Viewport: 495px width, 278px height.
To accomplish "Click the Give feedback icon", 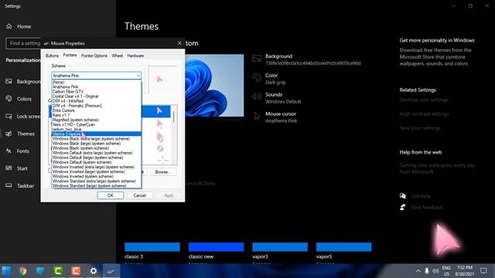I will point(402,208).
